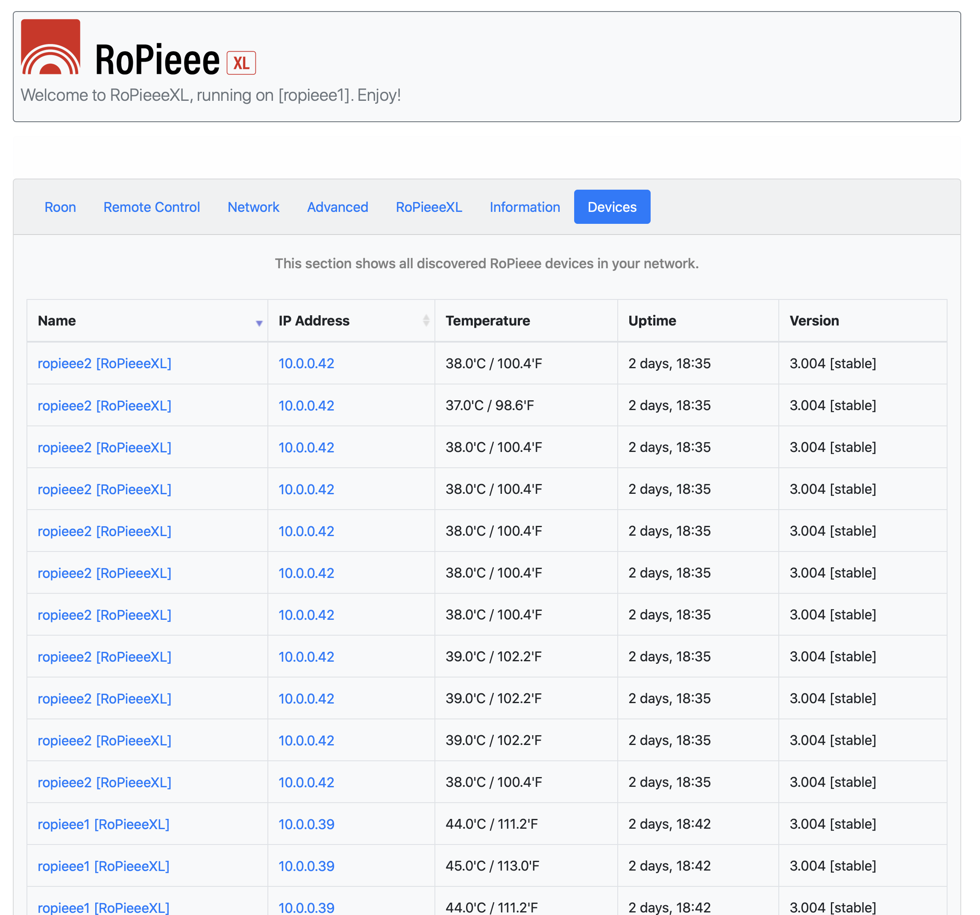Click the discovered devices description text
Viewport: 980px width, 915px height.
[x=487, y=263]
